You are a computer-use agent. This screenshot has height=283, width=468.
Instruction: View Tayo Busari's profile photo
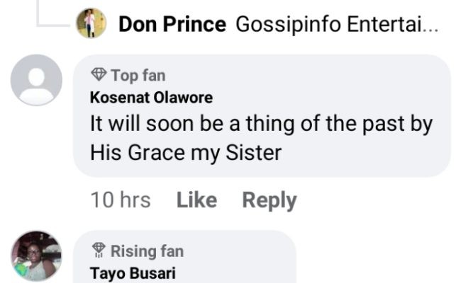pyautogui.click(x=36, y=255)
